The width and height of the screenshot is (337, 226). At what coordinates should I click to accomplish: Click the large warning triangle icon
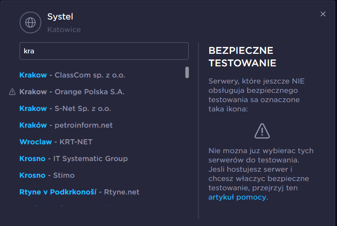point(262,131)
